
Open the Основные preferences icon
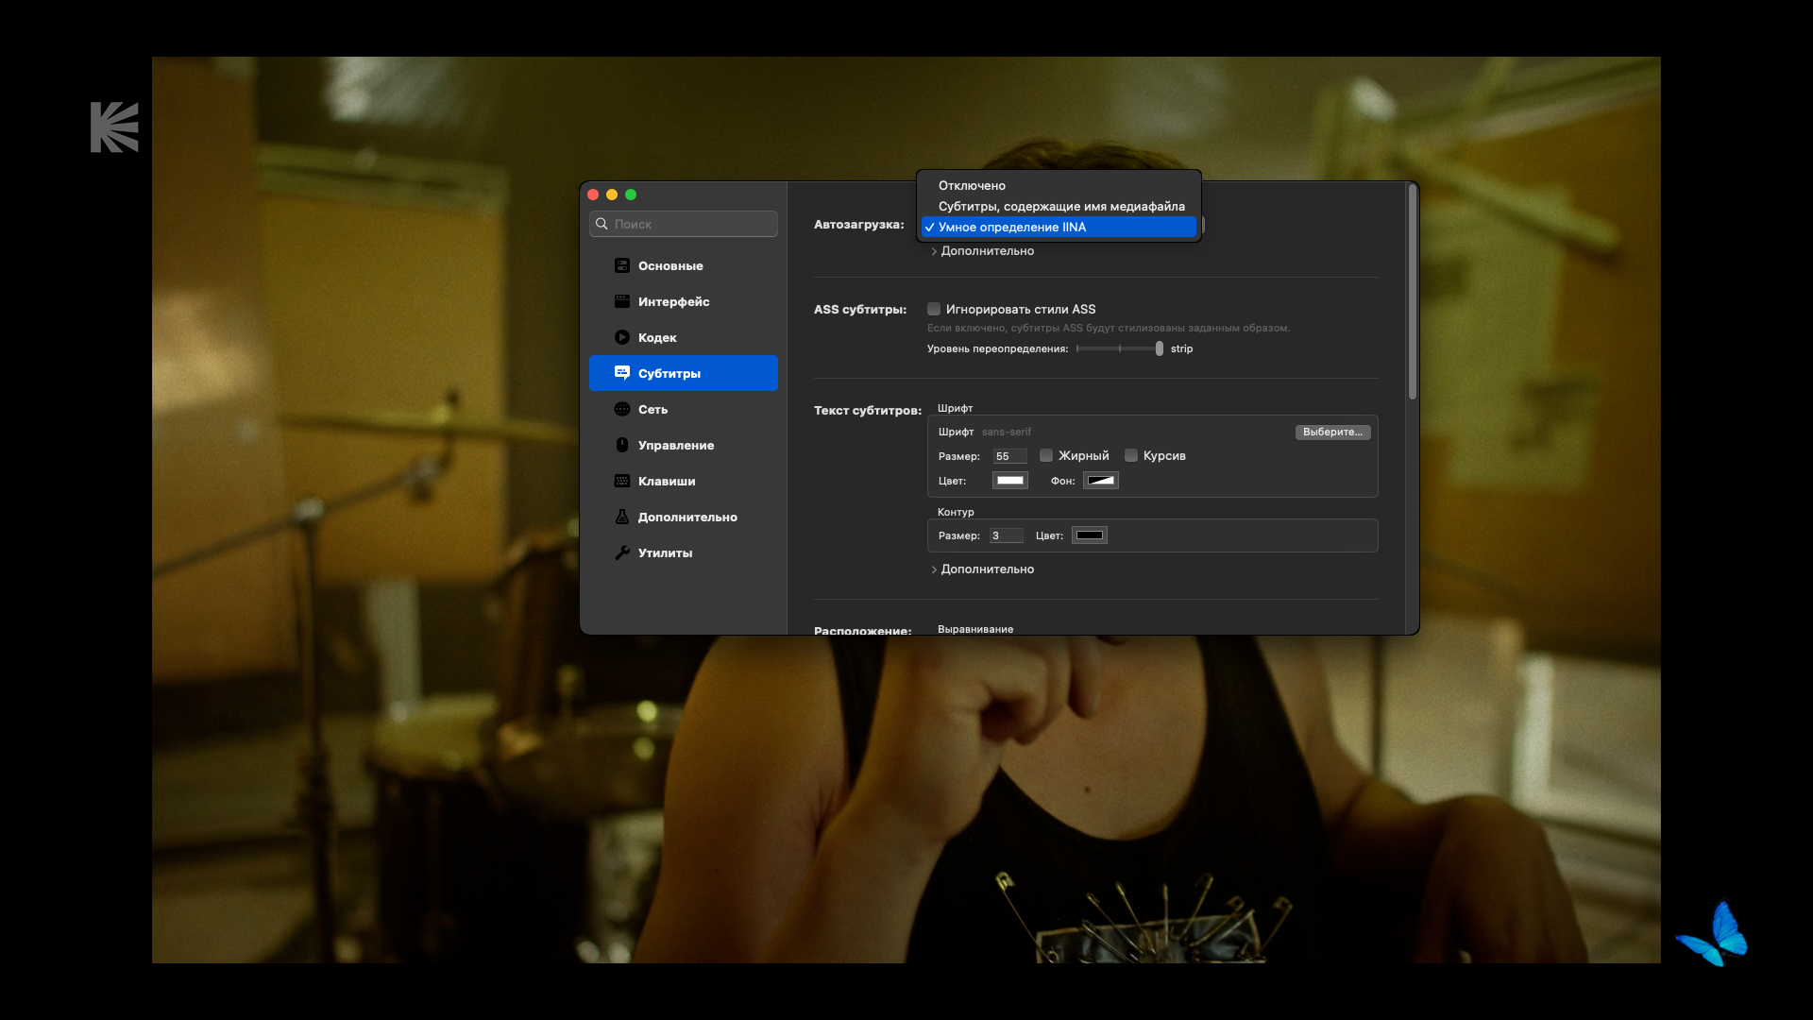(621, 265)
